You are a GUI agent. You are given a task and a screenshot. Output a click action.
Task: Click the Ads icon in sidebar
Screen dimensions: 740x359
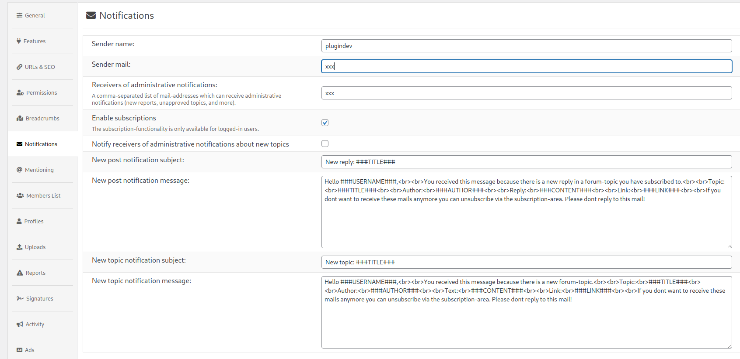(19, 350)
